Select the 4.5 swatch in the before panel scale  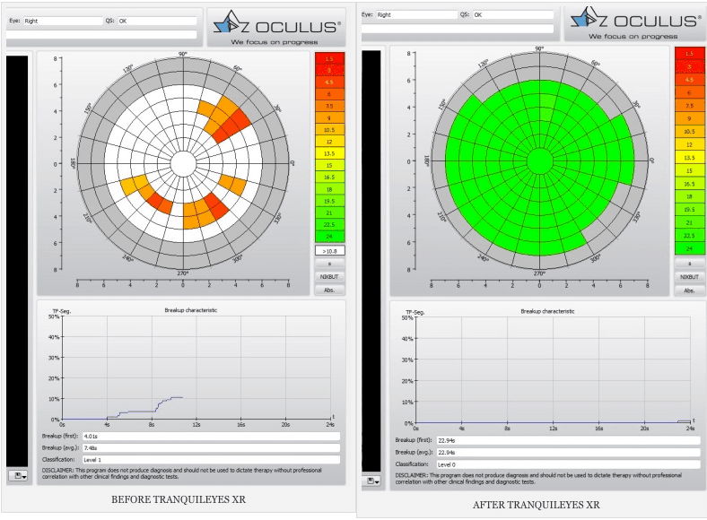[x=329, y=82]
